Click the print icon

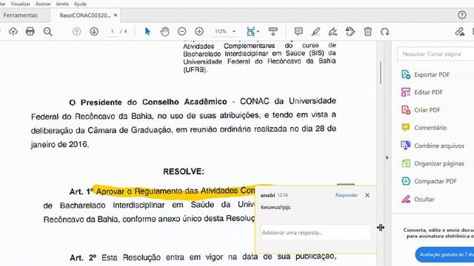[30, 31]
